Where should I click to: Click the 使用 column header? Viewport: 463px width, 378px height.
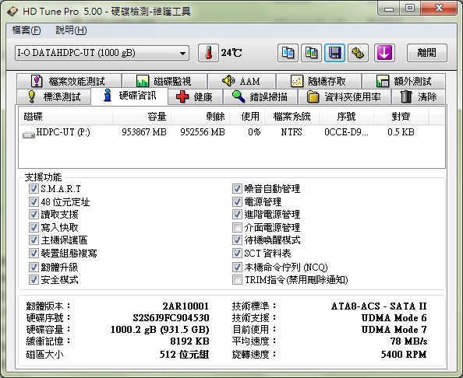[247, 117]
